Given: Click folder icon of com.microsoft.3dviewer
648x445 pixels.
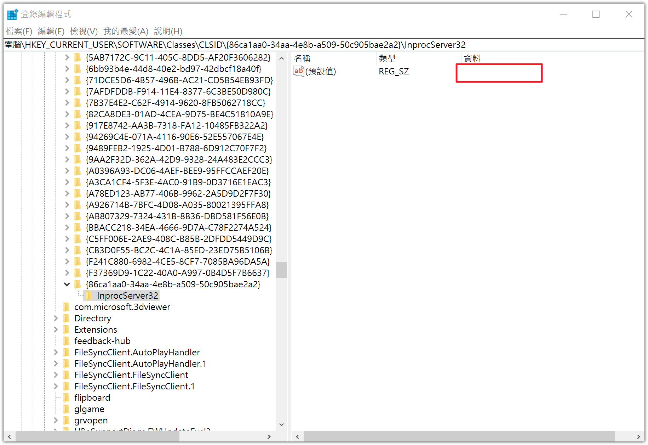Looking at the screenshot, I should (x=66, y=307).
